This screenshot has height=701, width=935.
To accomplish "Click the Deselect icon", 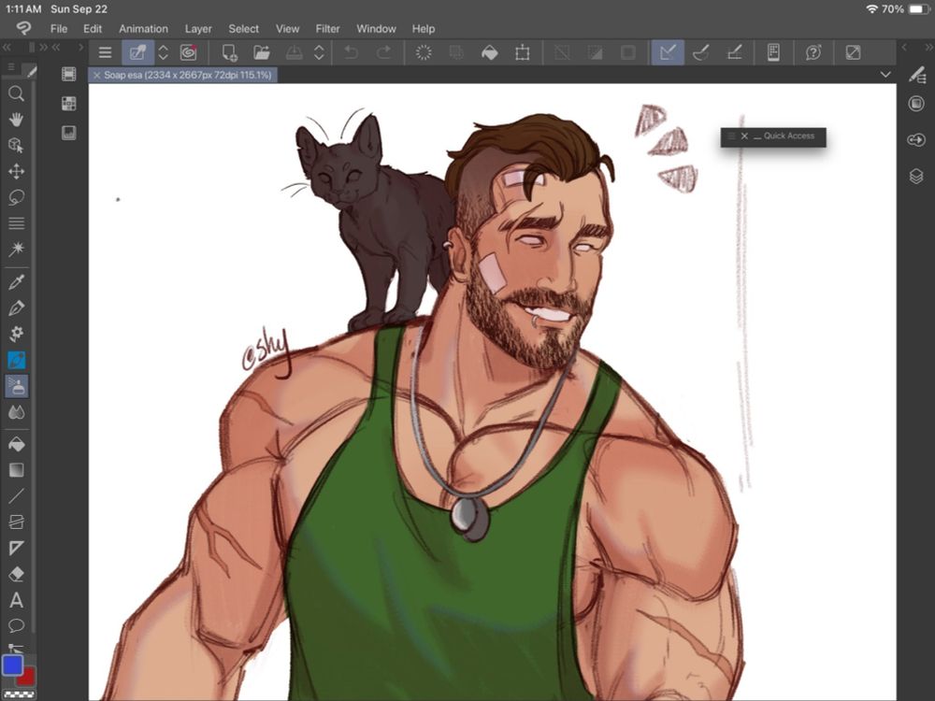I will [x=562, y=52].
